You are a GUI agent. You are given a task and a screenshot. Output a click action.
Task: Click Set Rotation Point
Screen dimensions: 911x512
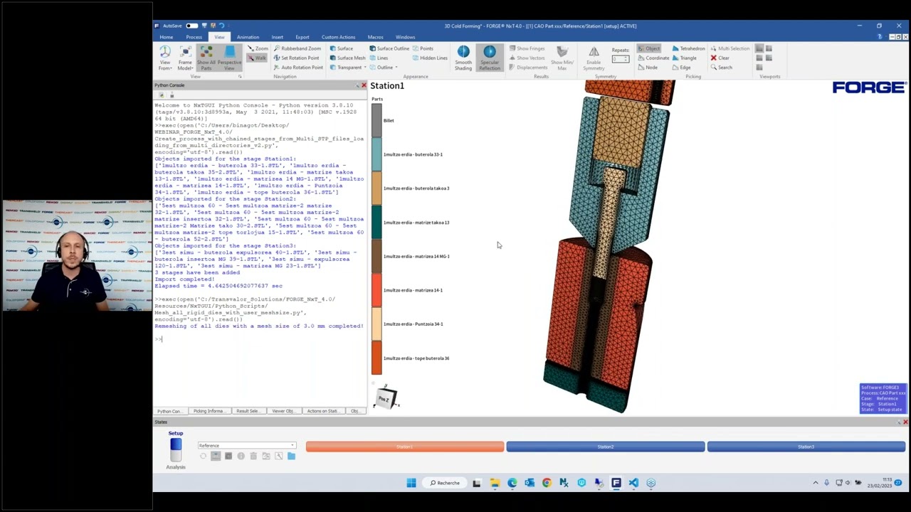(x=296, y=58)
